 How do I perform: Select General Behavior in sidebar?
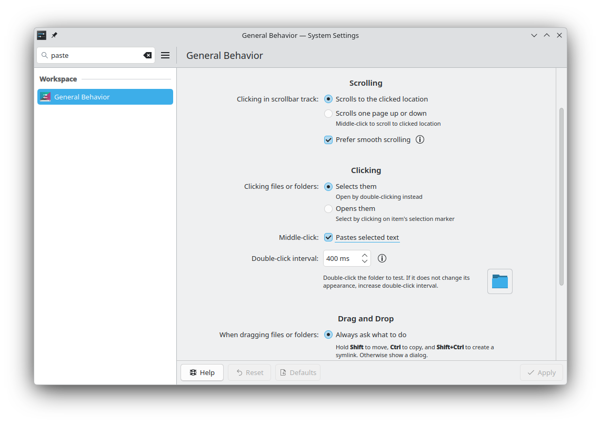click(105, 97)
